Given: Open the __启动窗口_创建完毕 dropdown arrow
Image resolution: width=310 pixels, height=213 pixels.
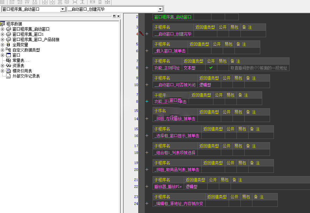Looking at the screenshot, I should [160, 9].
